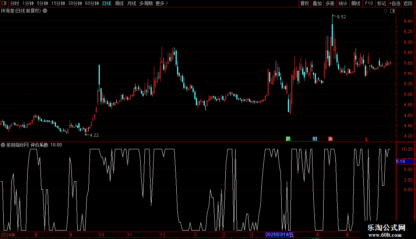The width and height of the screenshot is (416, 239).
Task: Switch to 周线 weekly chart tab
Action: coord(119,3)
